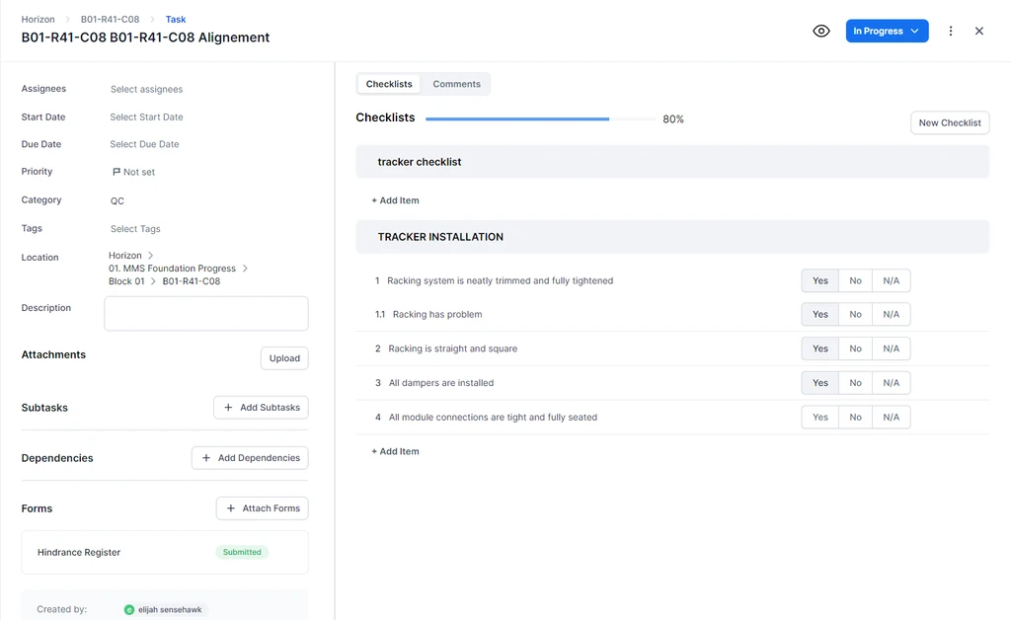The height and width of the screenshot is (620, 1011).
Task: Select No for Racking has problem
Action: point(855,315)
